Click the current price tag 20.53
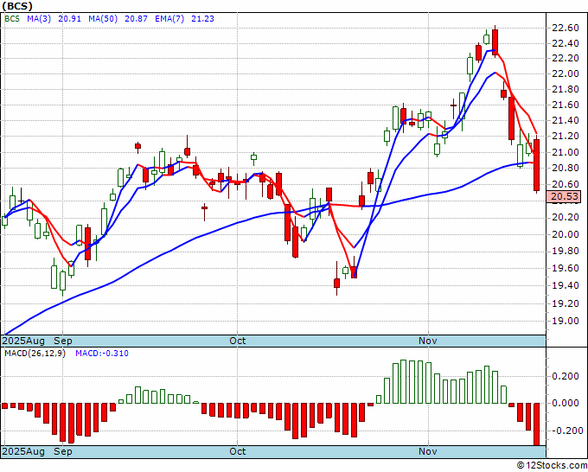The image size is (588, 472). coord(564,196)
